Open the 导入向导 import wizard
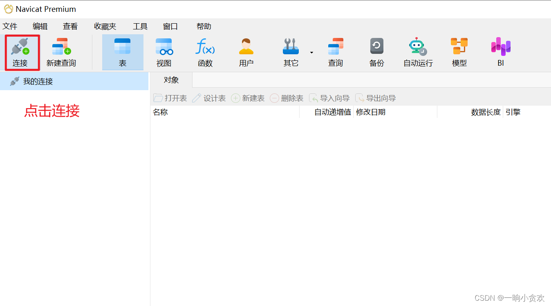 329,98
